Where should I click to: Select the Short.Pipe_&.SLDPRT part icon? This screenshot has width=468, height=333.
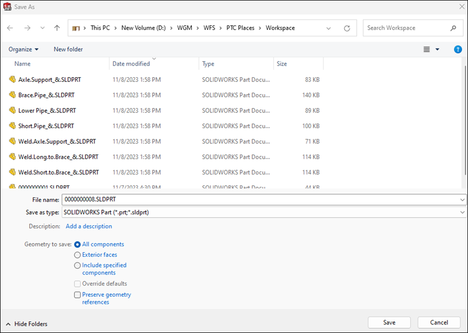12,126
